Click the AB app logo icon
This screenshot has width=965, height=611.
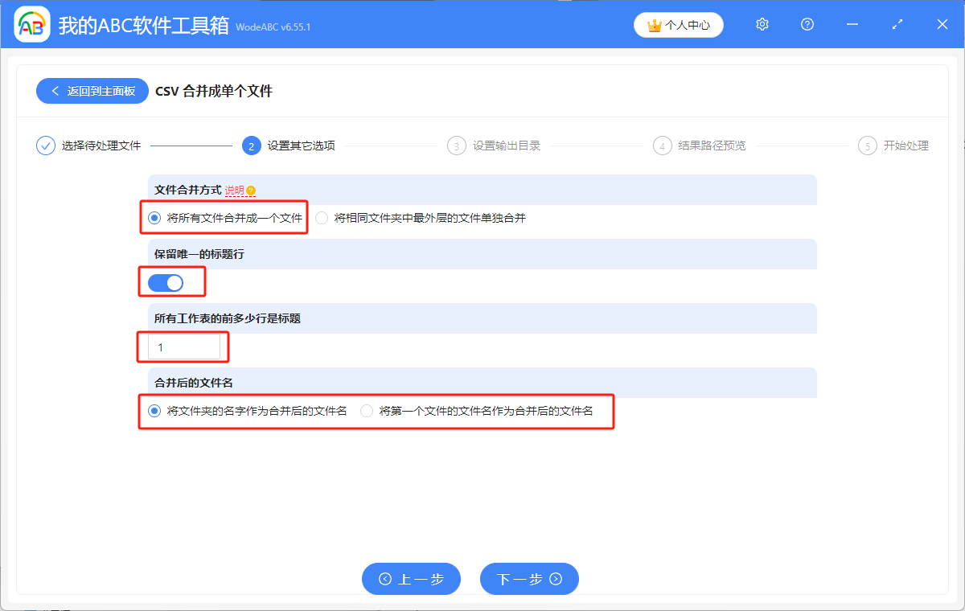pyautogui.click(x=32, y=24)
